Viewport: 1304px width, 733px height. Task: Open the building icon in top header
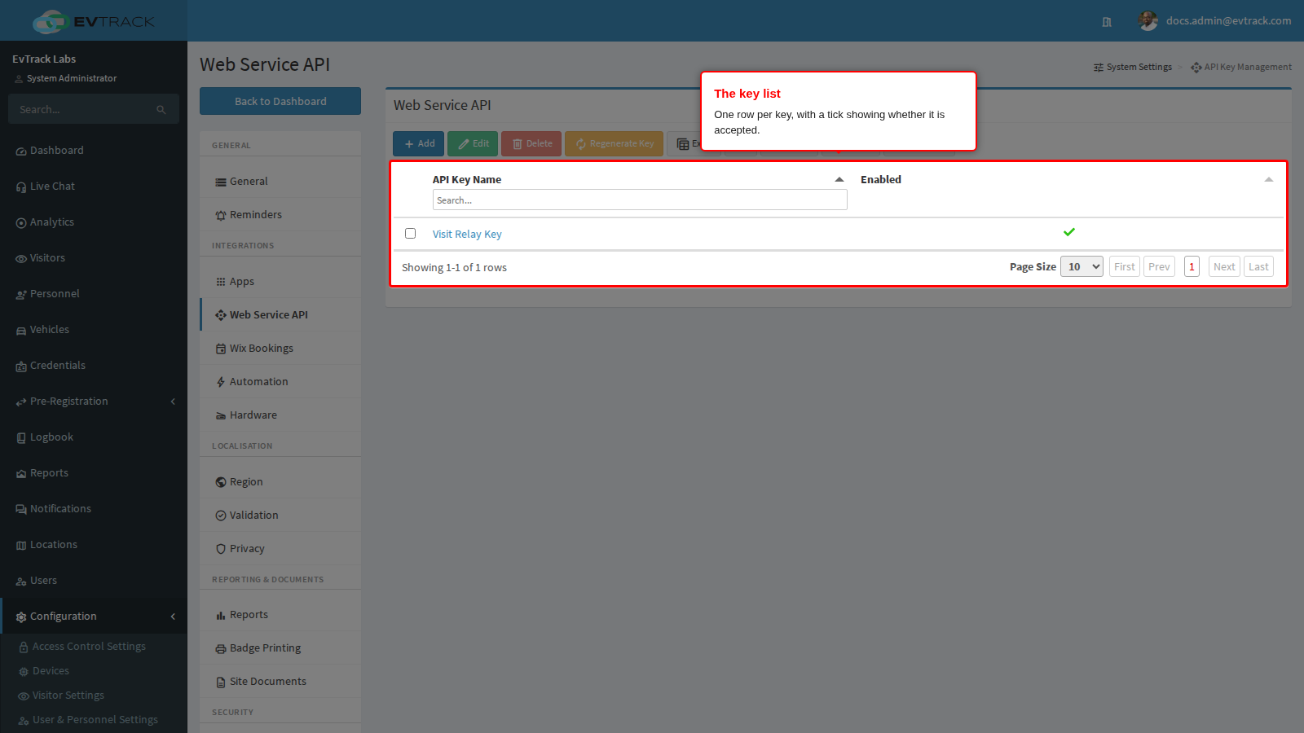pyautogui.click(x=1107, y=22)
